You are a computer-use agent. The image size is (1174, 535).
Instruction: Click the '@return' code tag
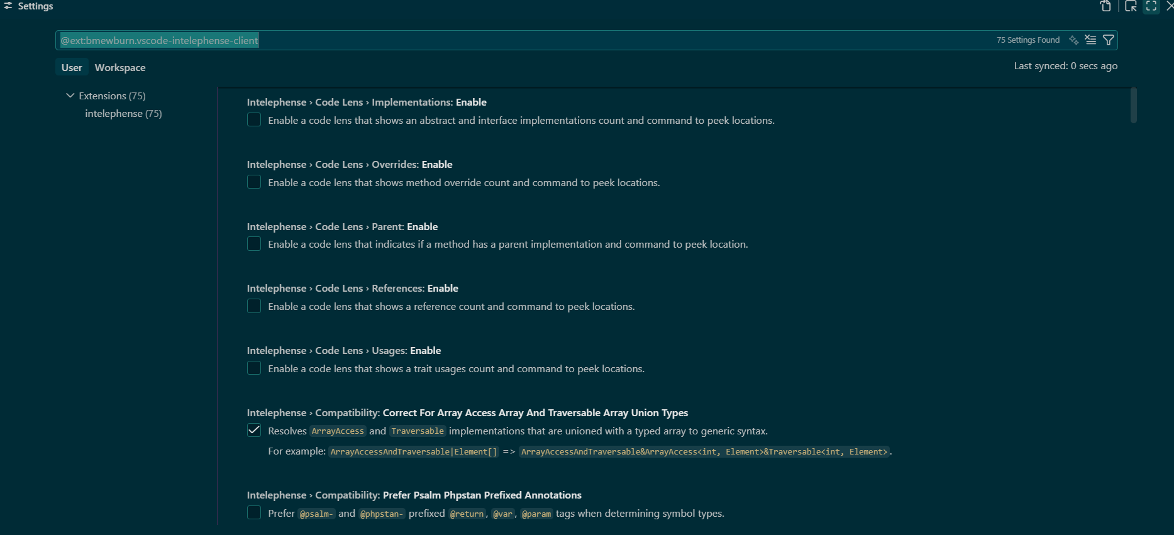click(467, 514)
